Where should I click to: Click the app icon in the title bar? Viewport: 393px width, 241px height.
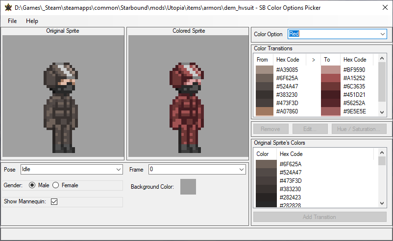point(8,7)
